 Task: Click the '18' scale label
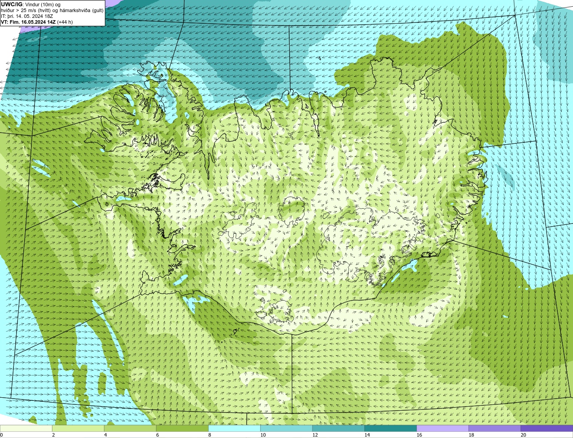click(471, 435)
